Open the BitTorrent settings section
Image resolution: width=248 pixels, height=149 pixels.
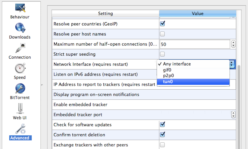20,89
